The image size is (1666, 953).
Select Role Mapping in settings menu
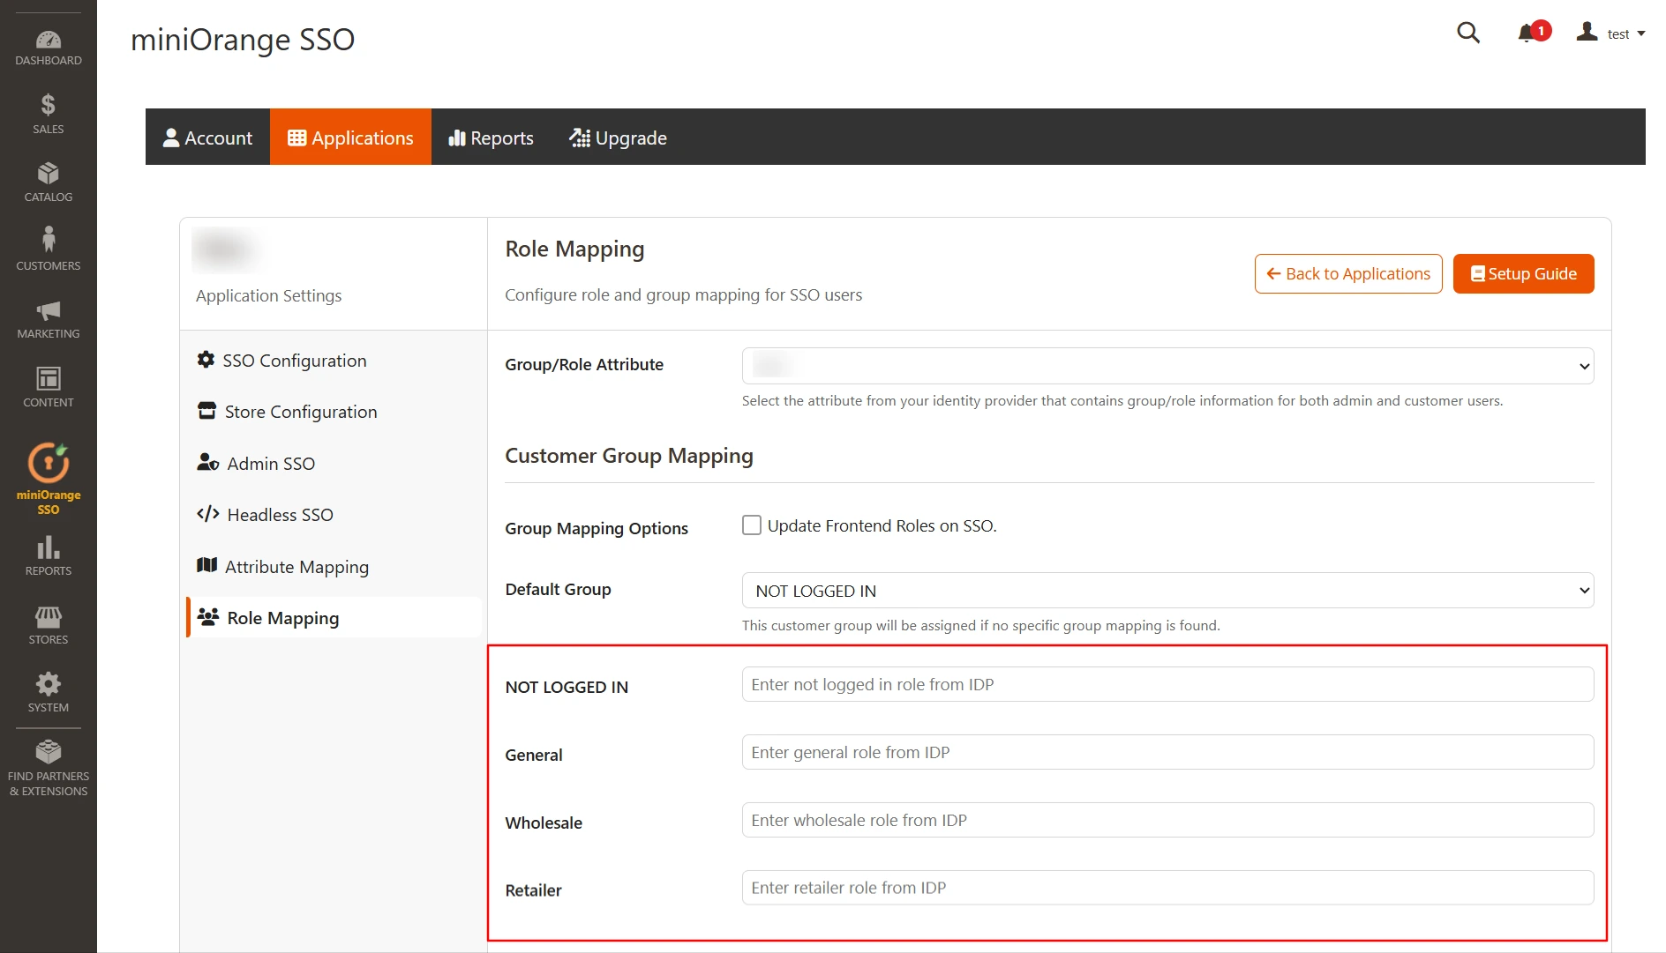pyautogui.click(x=282, y=617)
